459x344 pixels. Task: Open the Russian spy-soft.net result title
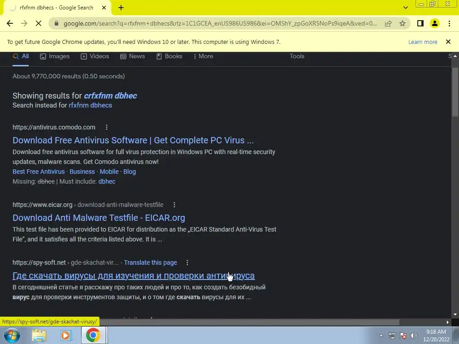[134, 275]
